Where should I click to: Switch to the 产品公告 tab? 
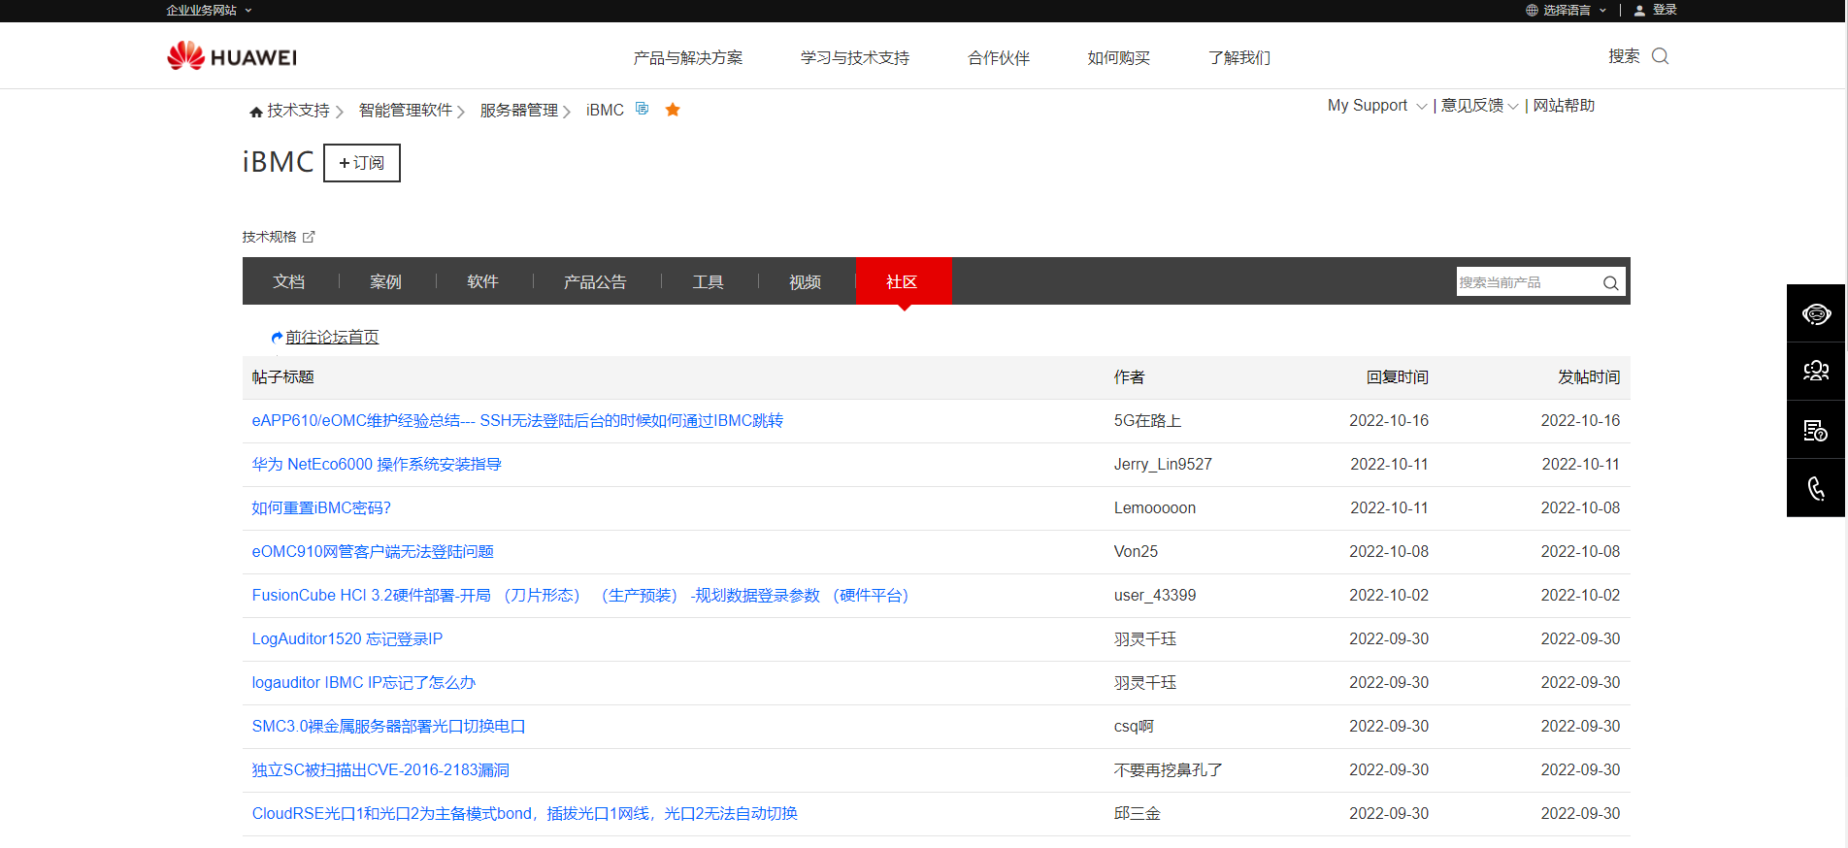[596, 281]
